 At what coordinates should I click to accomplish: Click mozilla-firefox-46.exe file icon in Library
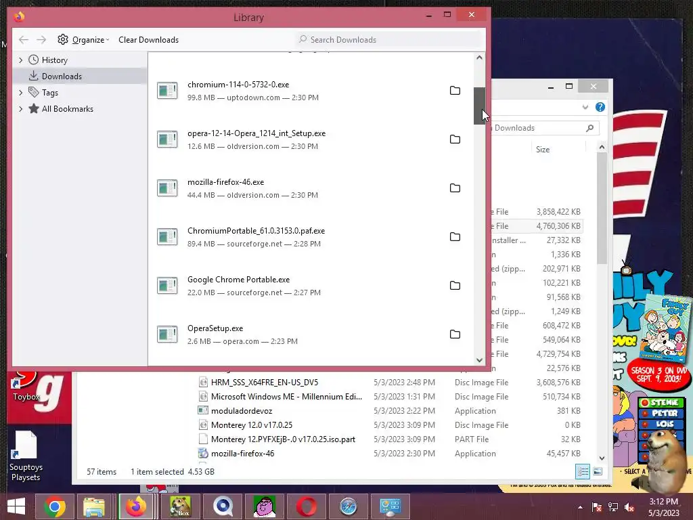[167, 188]
